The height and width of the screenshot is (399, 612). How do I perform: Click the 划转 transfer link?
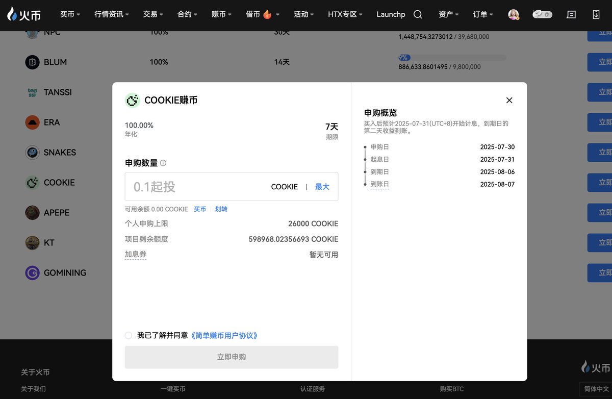pos(221,209)
